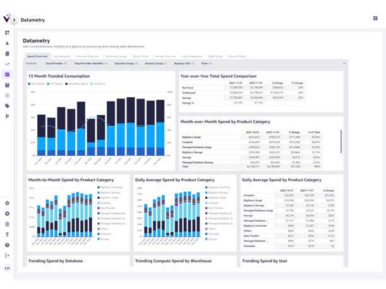Click the LH user avatar button
Viewport: 386px width, 289px height.
click(x=7, y=269)
